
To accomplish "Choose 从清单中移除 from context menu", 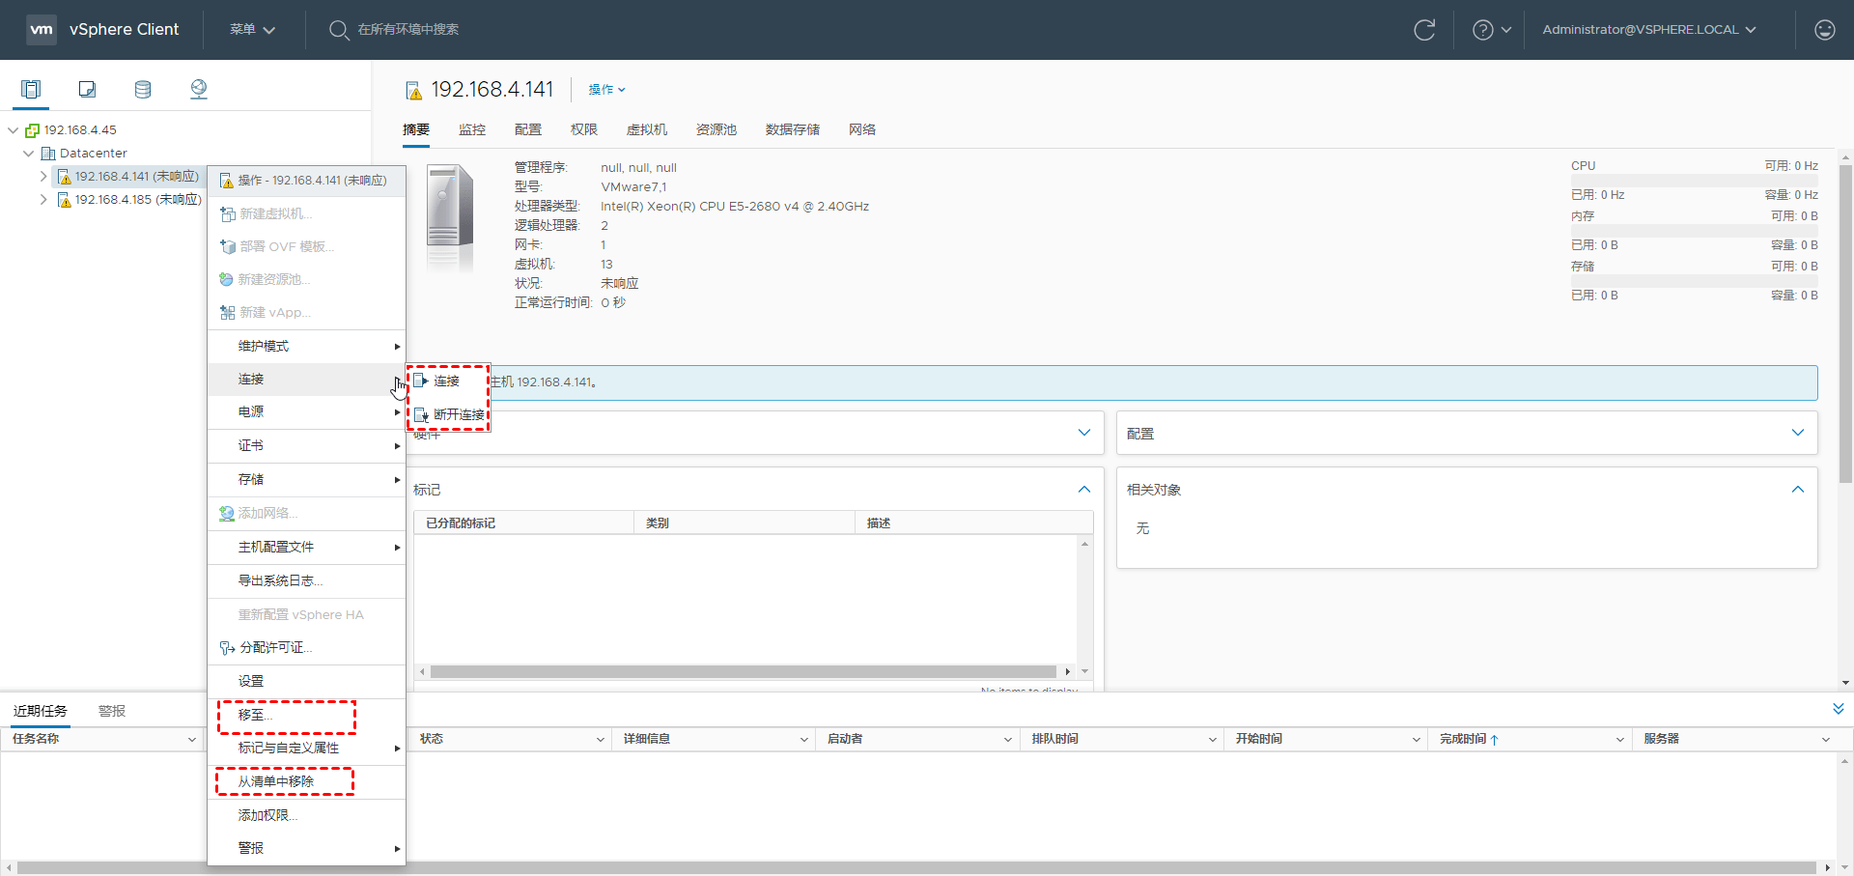I will pyautogui.click(x=307, y=782).
